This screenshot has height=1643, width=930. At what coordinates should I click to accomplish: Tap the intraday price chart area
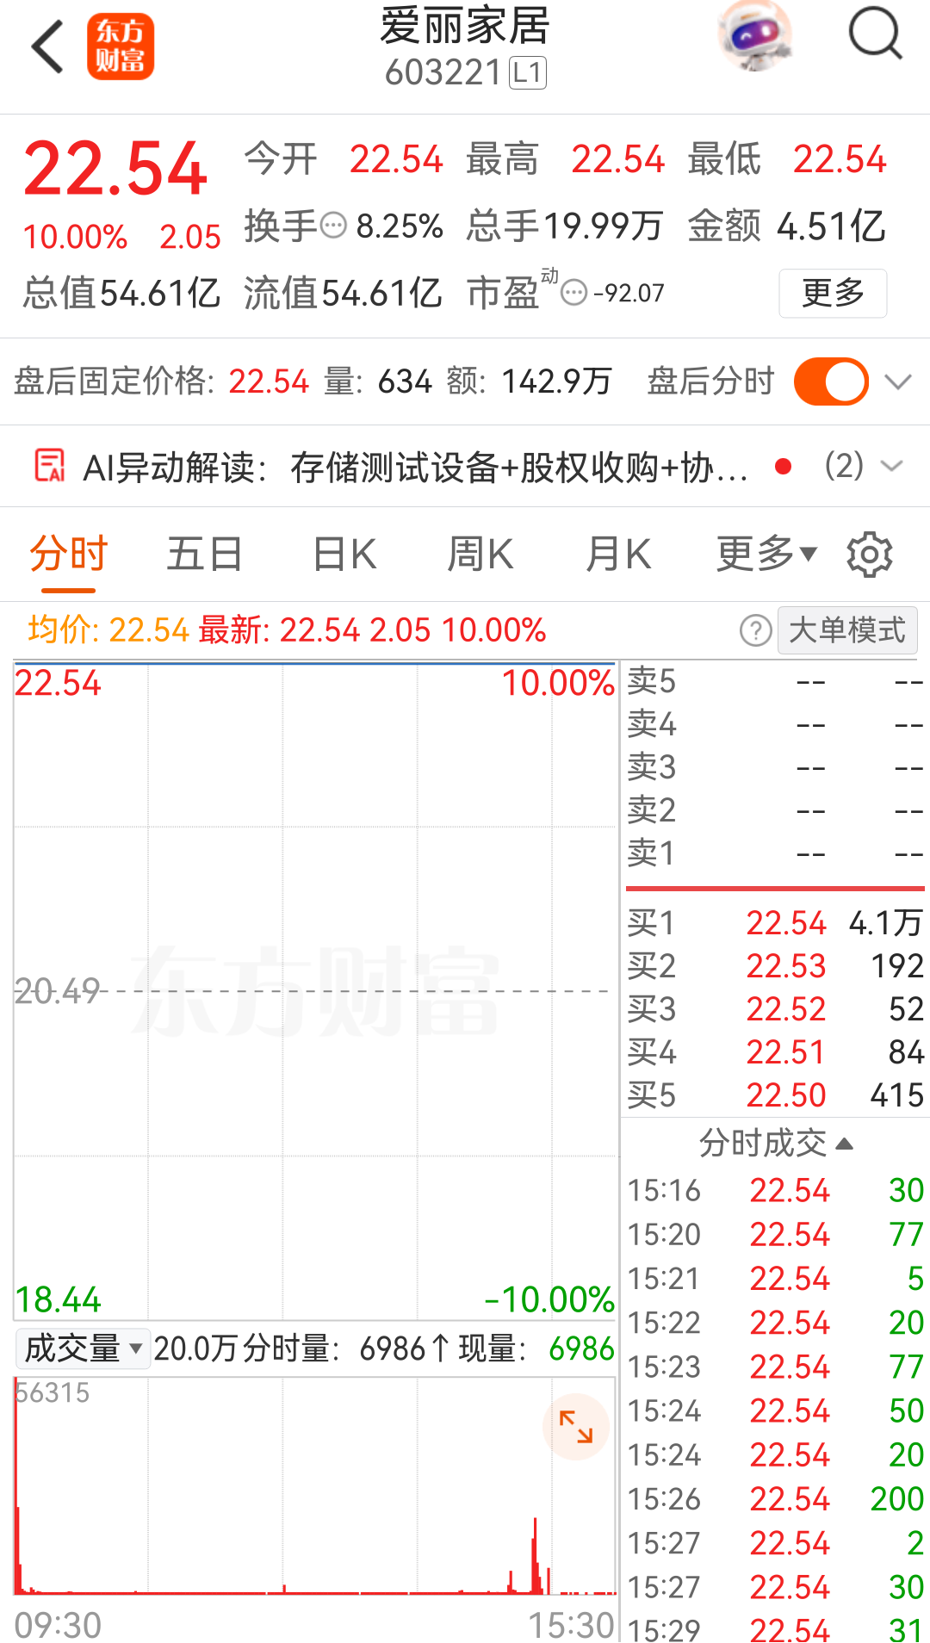(x=315, y=990)
